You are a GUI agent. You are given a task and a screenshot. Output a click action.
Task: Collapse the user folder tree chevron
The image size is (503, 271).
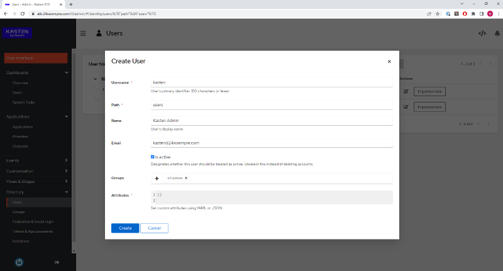(96, 79)
